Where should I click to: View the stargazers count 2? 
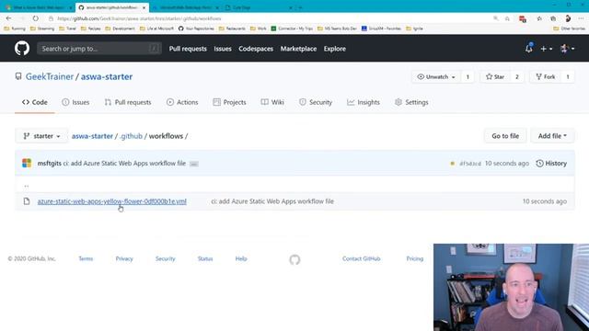point(517,76)
